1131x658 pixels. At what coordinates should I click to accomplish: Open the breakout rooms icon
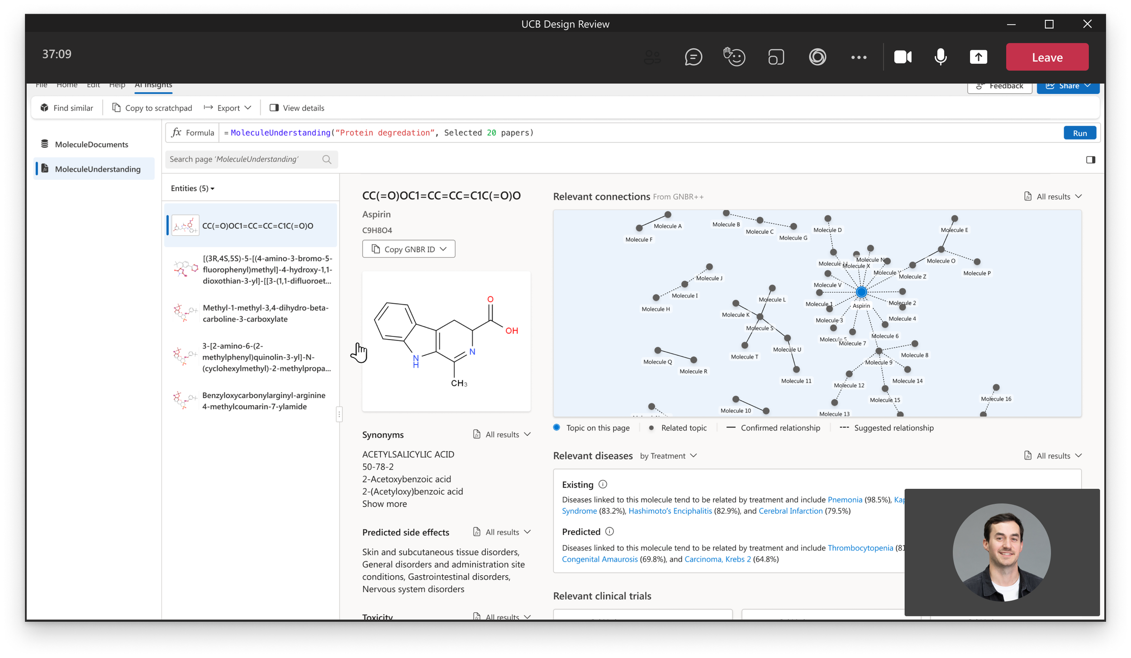click(776, 57)
